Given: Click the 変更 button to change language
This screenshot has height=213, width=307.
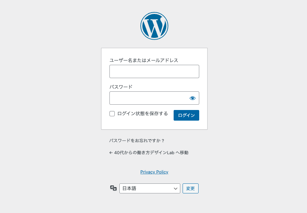Looking at the screenshot, I should pyautogui.click(x=190, y=188).
